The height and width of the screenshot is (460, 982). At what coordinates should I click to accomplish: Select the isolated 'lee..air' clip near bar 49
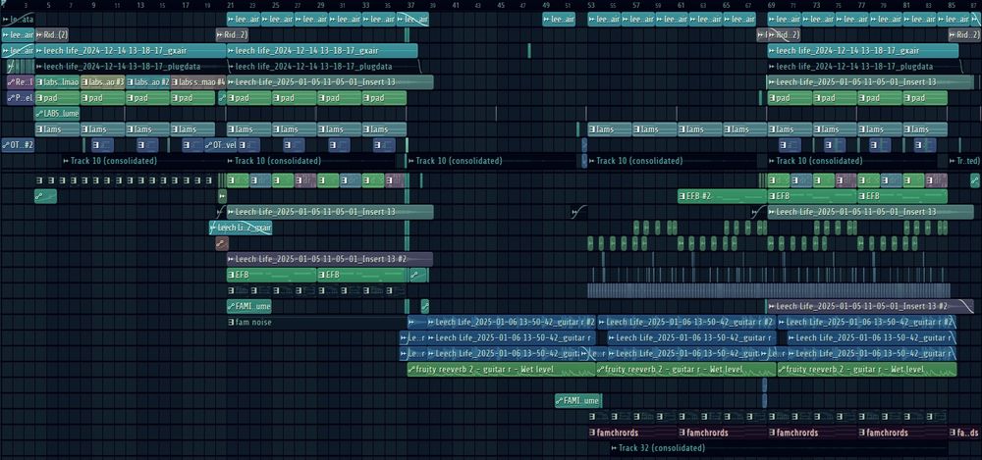coord(559,20)
